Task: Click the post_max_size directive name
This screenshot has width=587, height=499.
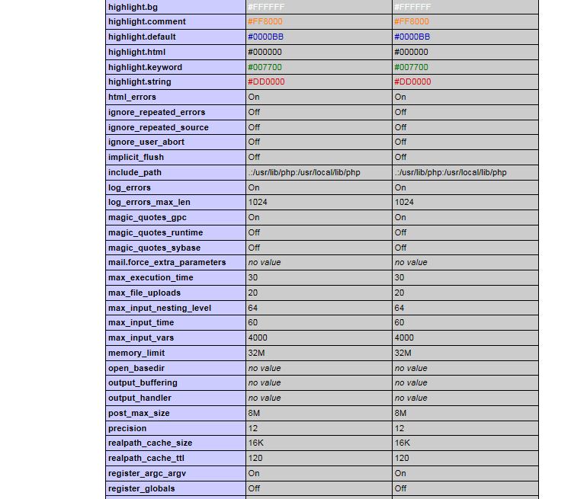Action: point(139,414)
